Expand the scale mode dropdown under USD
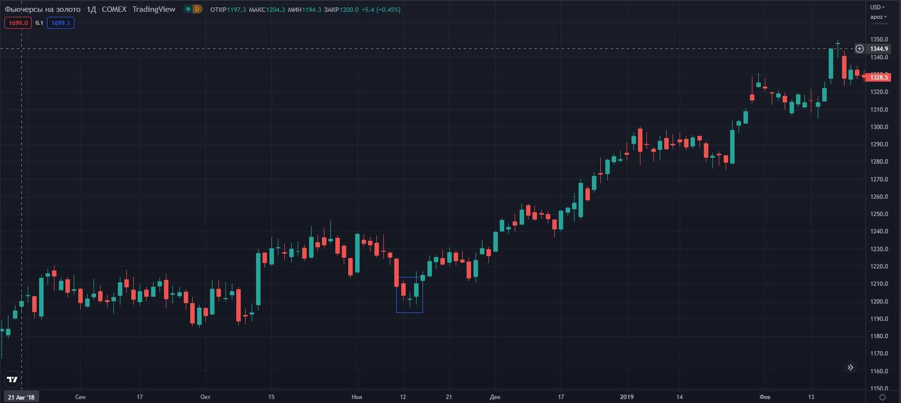Screen dimensions: 901x403 (878, 17)
